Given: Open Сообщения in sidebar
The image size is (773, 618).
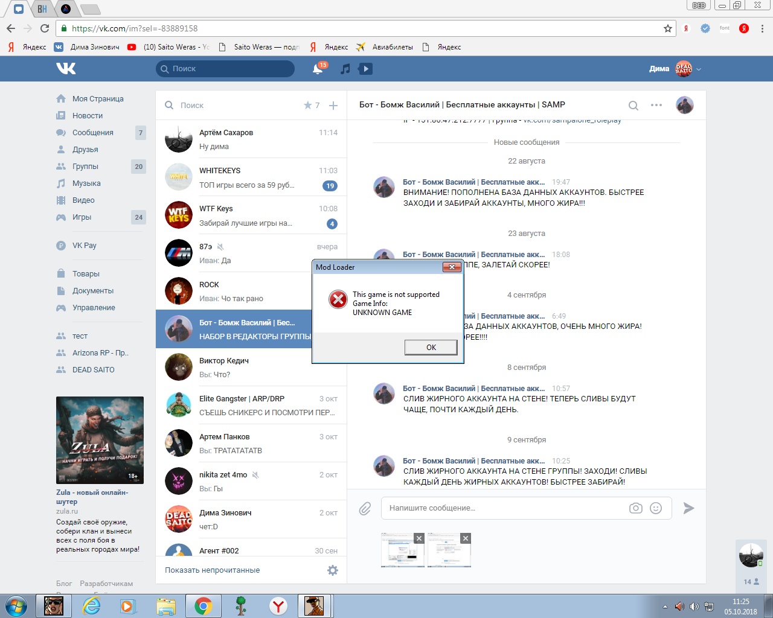Looking at the screenshot, I should [92, 132].
